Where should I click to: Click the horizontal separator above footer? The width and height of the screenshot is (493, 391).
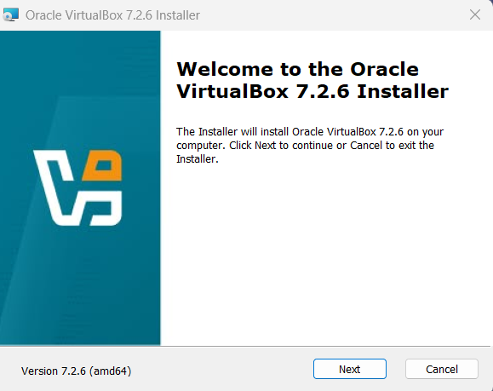tap(245, 346)
